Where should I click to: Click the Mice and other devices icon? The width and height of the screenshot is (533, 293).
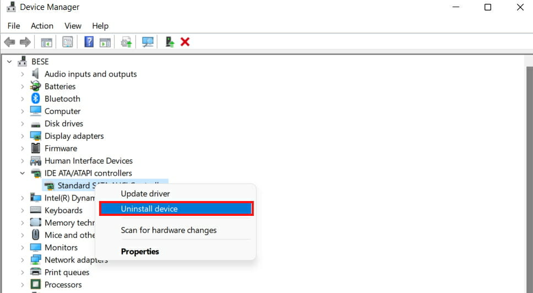tap(35, 235)
